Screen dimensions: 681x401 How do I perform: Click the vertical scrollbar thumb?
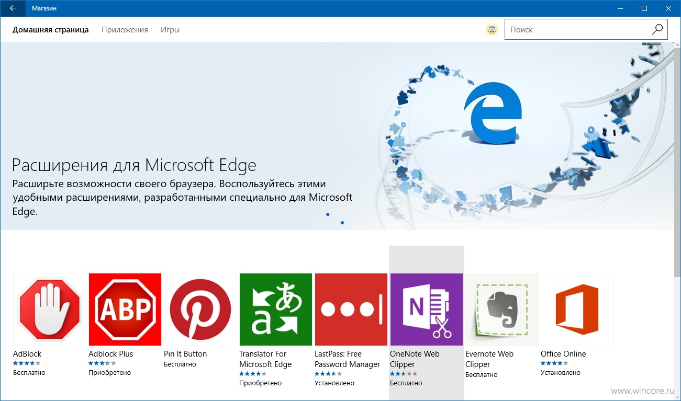point(677,162)
